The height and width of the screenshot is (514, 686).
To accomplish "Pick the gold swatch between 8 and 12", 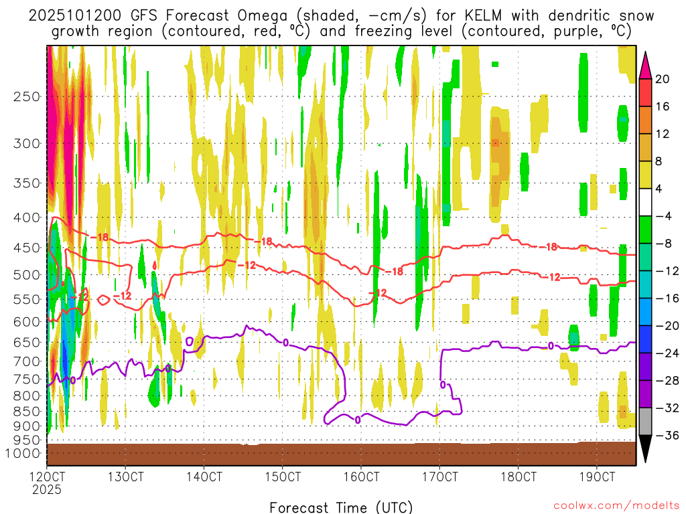I will (x=645, y=148).
